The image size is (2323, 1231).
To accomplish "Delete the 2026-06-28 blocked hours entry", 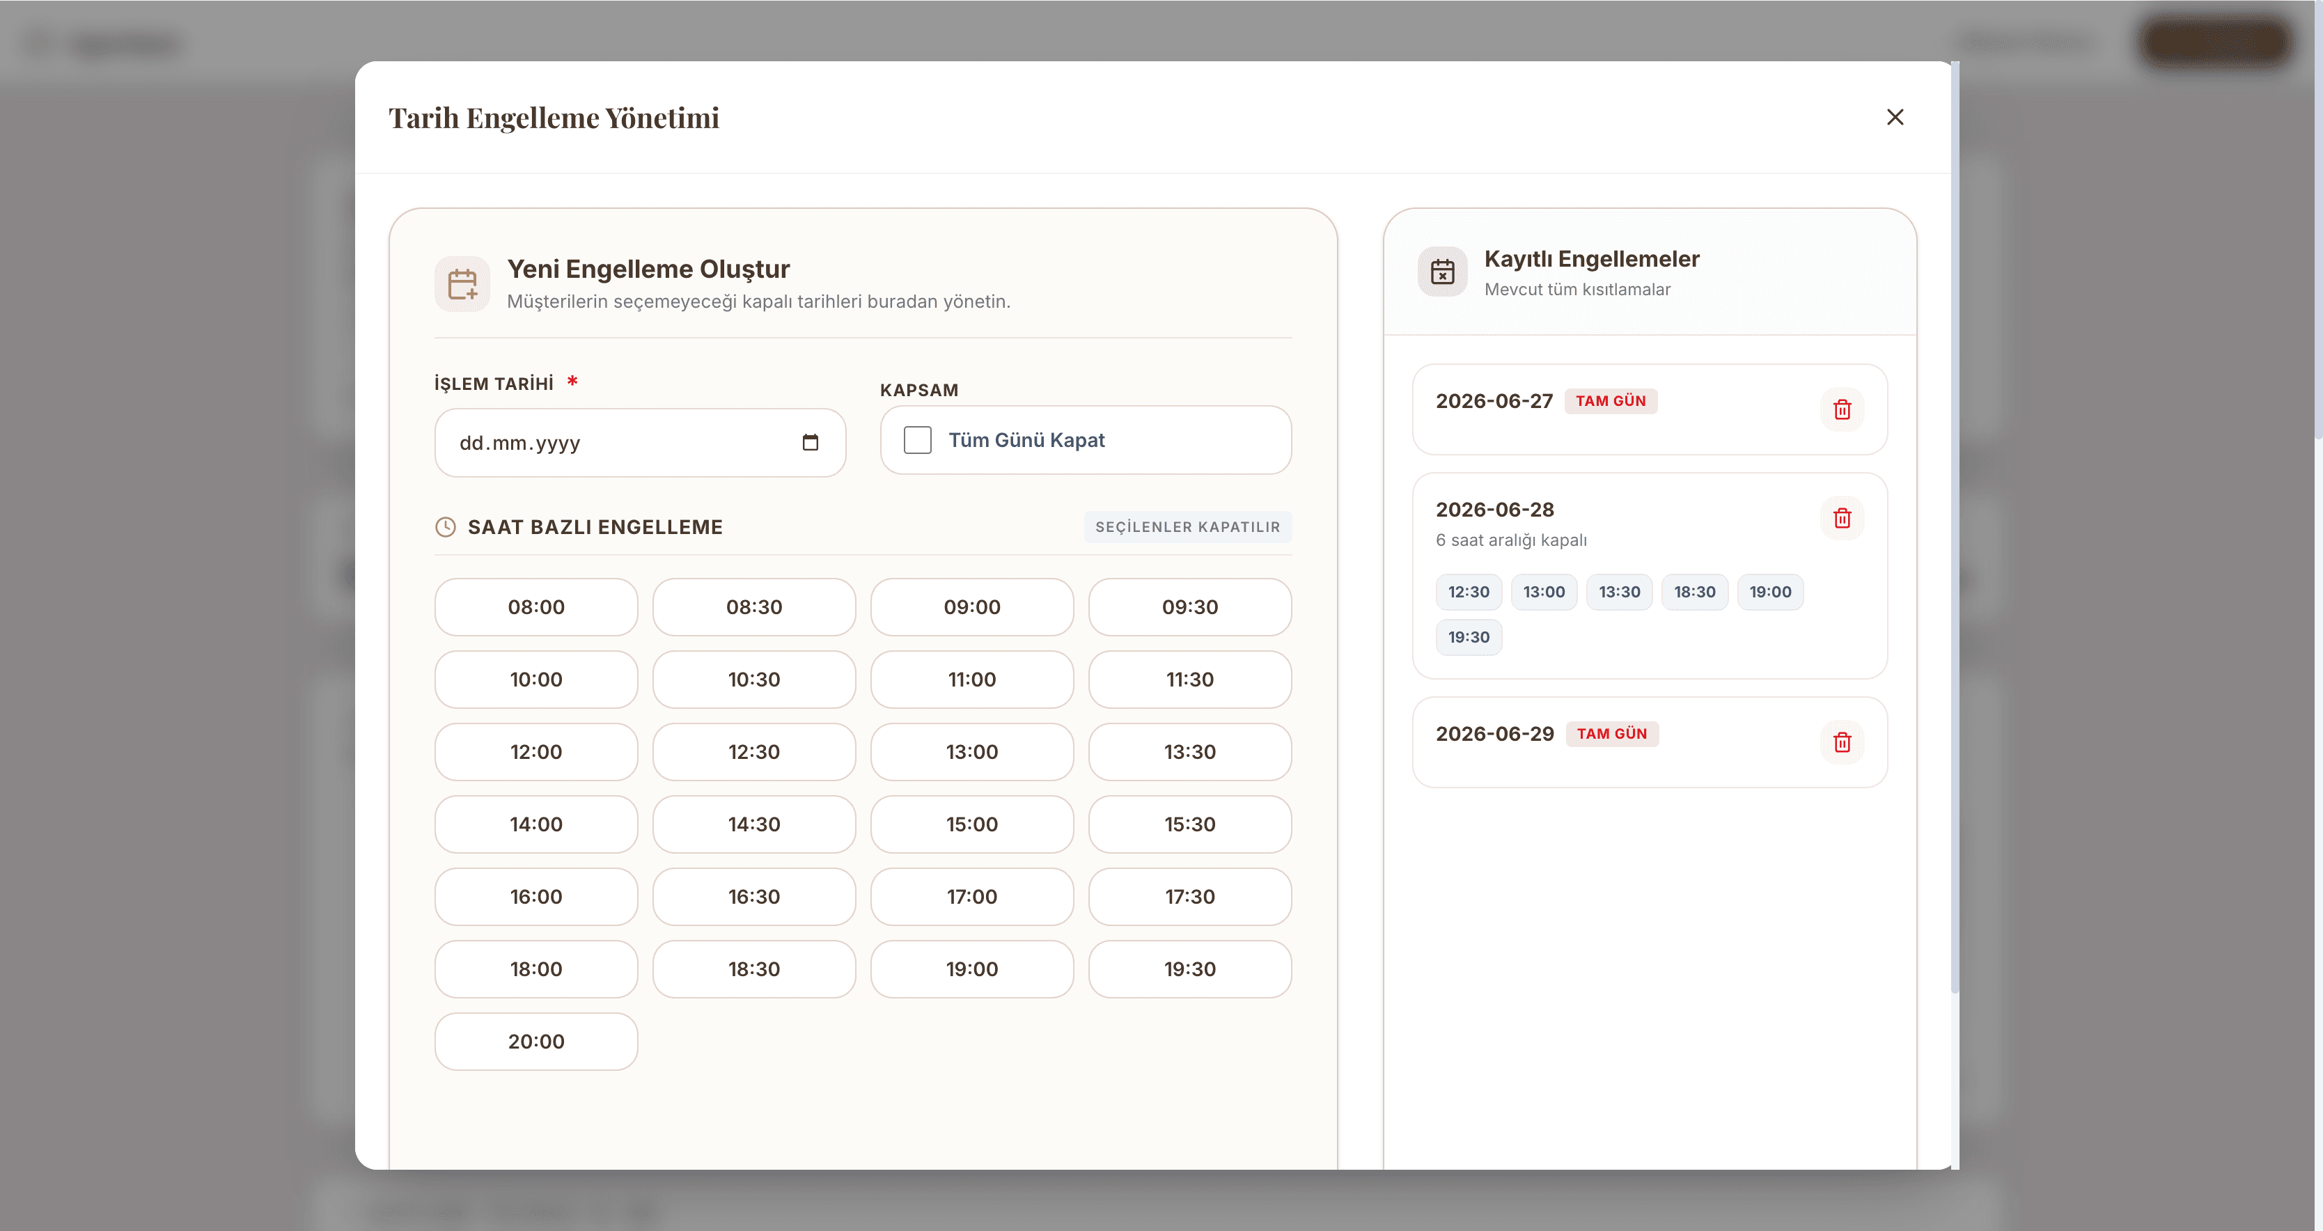I will click(1841, 517).
